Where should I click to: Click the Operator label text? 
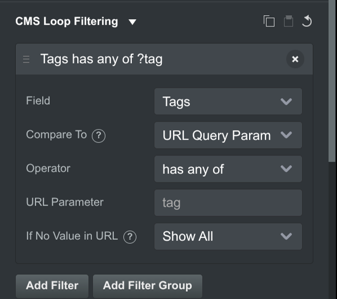click(48, 168)
